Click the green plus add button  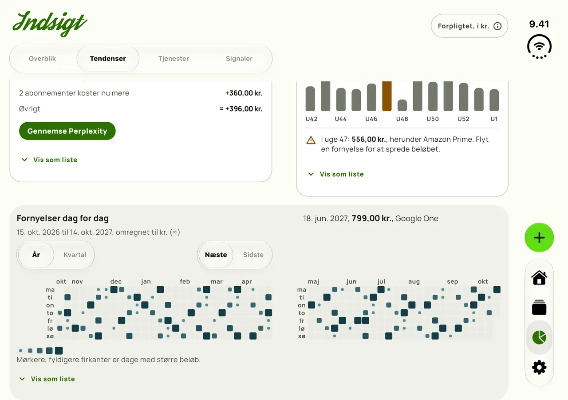[539, 238]
